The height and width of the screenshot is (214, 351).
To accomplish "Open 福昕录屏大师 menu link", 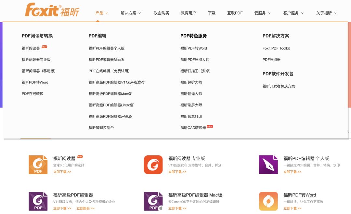I will click(191, 105).
